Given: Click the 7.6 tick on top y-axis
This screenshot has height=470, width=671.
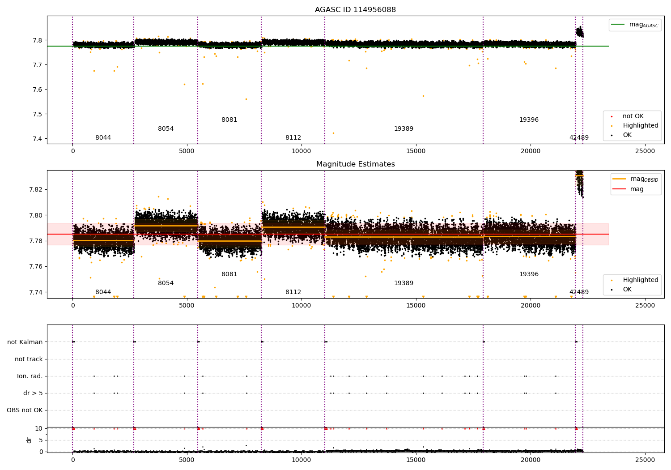Looking at the screenshot, I should pyautogui.click(x=38, y=90).
